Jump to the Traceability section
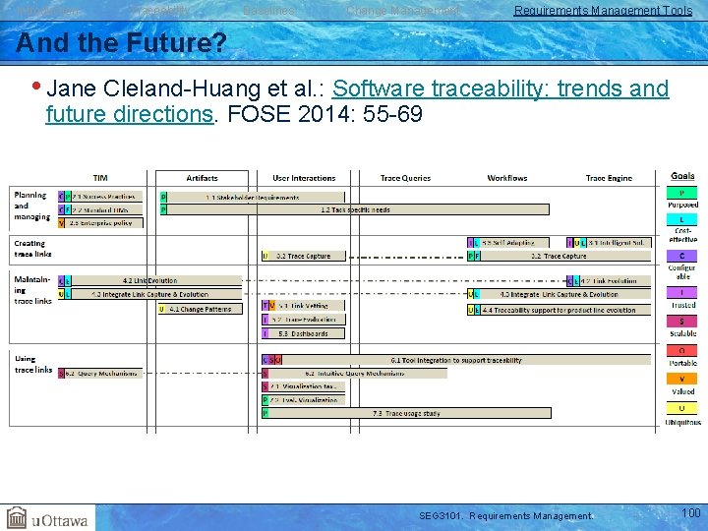The image size is (708, 531). pos(160,11)
